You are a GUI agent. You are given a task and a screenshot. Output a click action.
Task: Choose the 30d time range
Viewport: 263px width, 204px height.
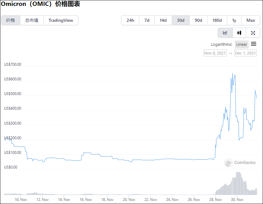point(181,20)
